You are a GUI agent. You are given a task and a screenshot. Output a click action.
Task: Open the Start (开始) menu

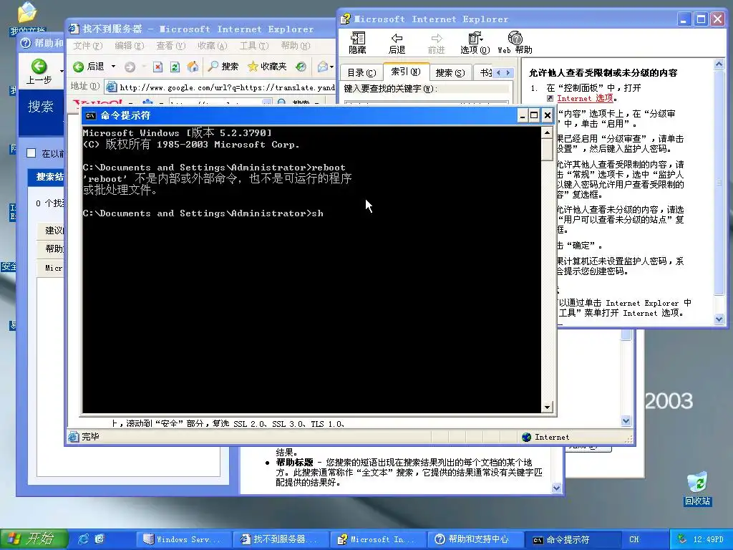pos(34,539)
